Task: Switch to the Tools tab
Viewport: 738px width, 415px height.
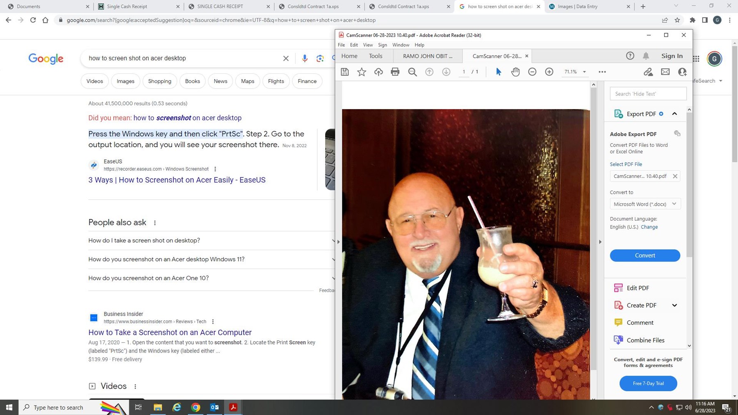Action: (375, 56)
